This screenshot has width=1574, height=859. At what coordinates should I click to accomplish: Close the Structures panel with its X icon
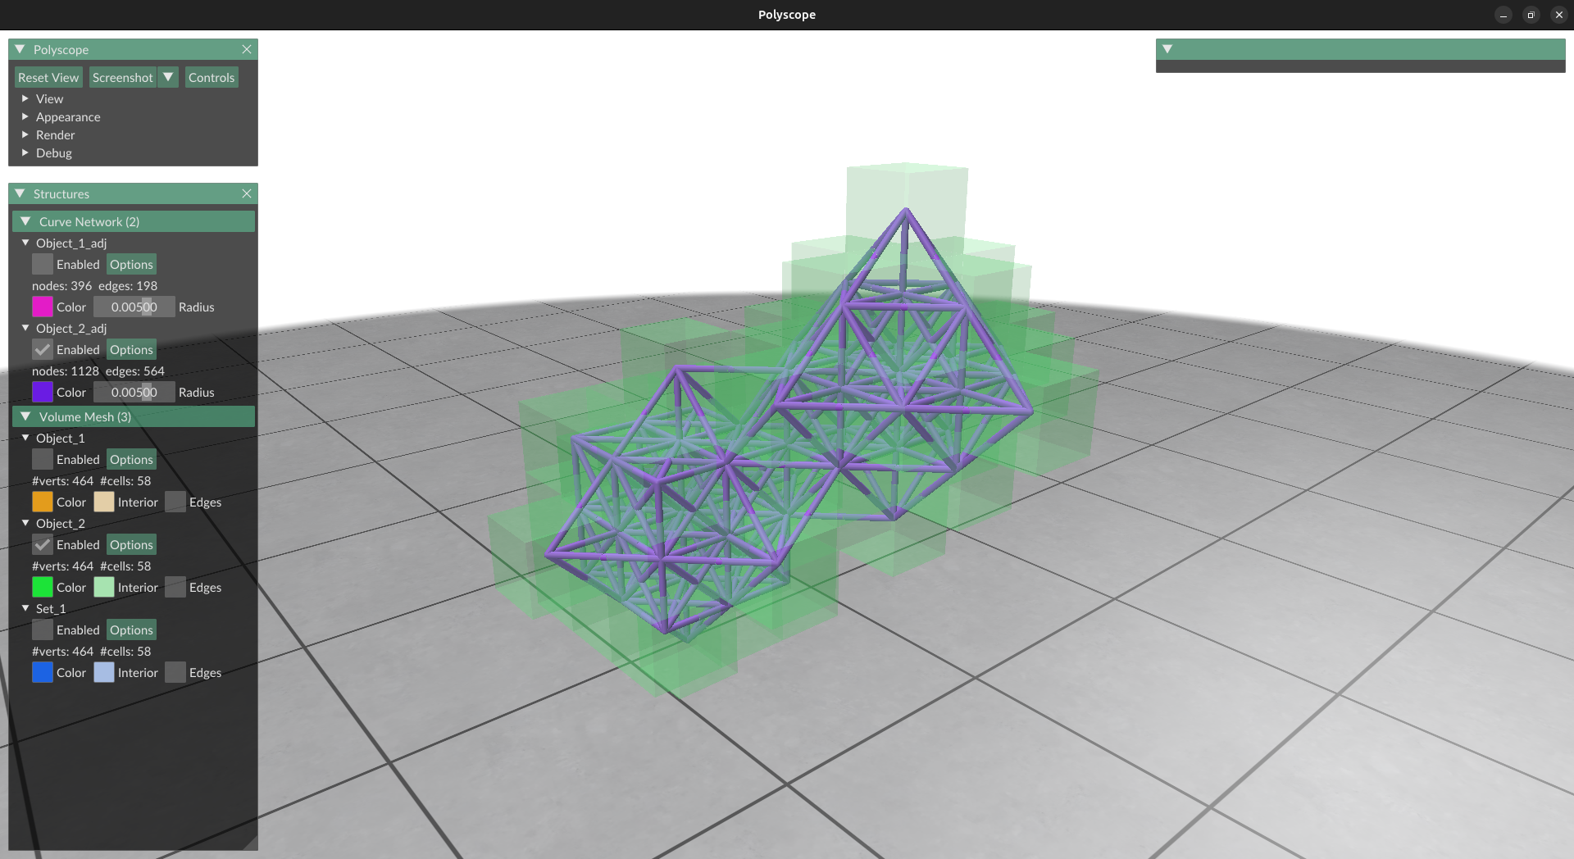[x=247, y=193]
